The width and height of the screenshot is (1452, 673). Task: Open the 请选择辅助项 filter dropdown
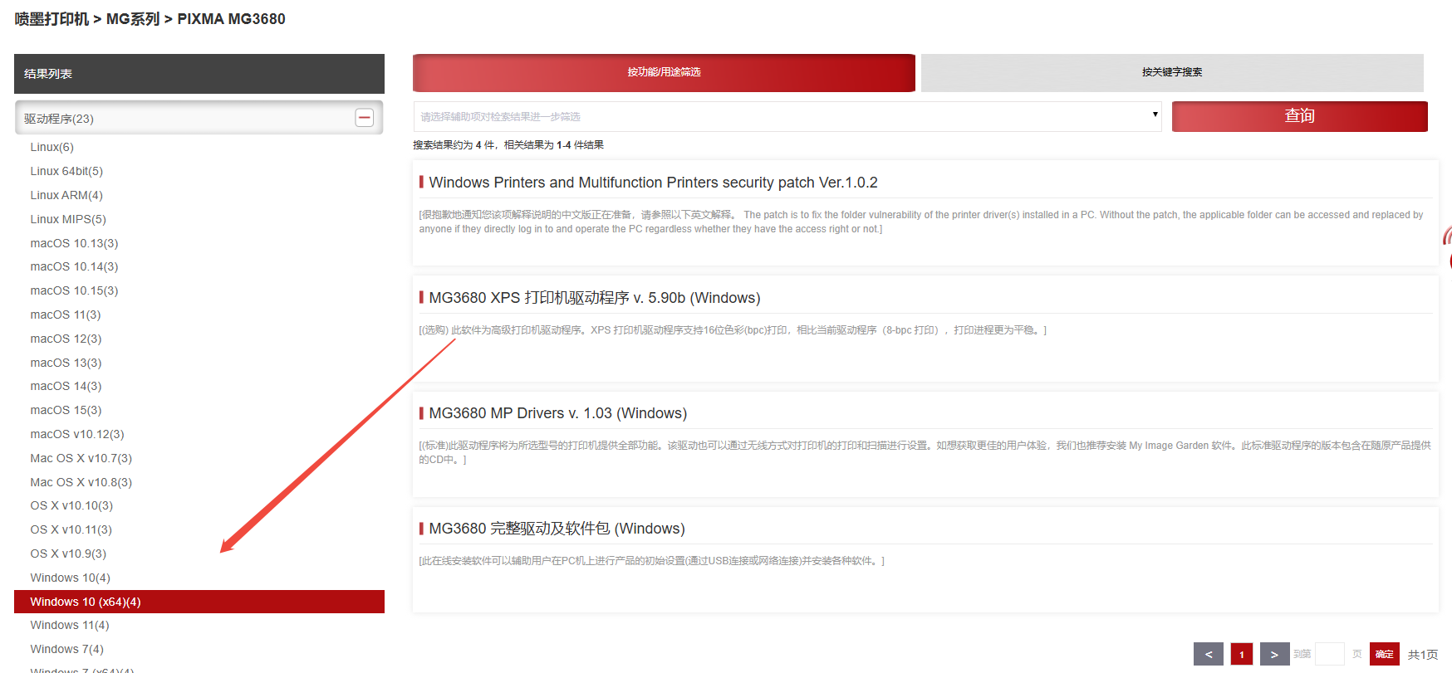pos(787,116)
